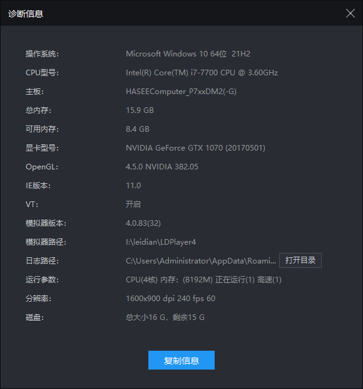Click the resolution value 1600x900

[x=170, y=299]
